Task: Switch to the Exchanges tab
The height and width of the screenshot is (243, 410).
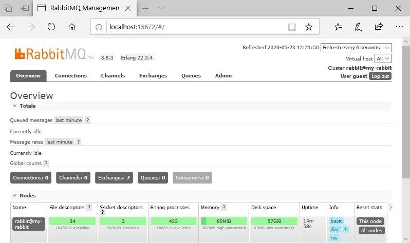Action: pos(153,76)
